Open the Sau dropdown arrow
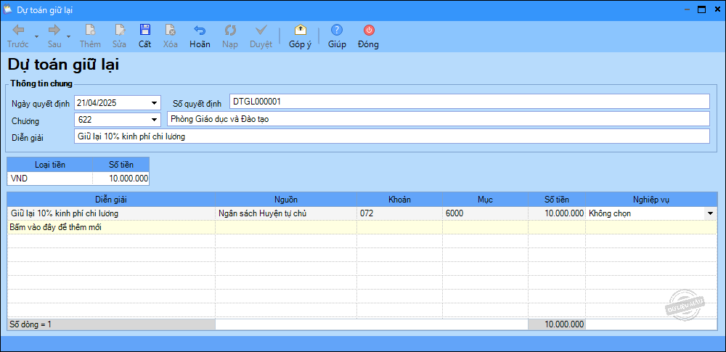The height and width of the screenshot is (352, 726). (68, 36)
